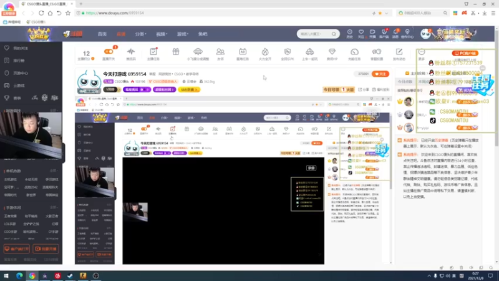This screenshot has width=499, height=281.
Task: Open 页游中心 in the left sidebar
Action: (21, 73)
